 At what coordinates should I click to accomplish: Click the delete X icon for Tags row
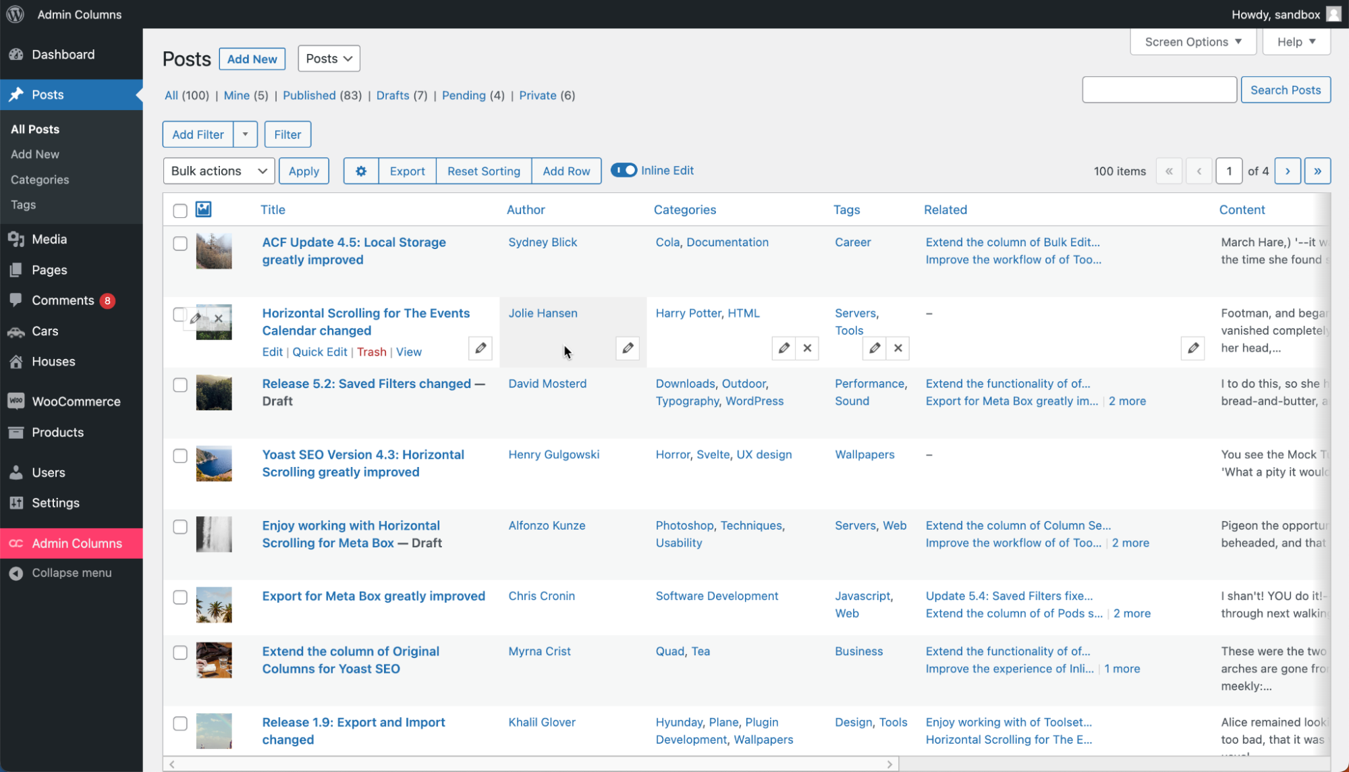898,348
